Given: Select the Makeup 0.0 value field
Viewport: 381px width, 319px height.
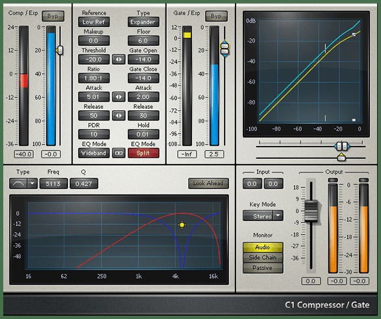Looking at the screenshot, I should point(94,41).
